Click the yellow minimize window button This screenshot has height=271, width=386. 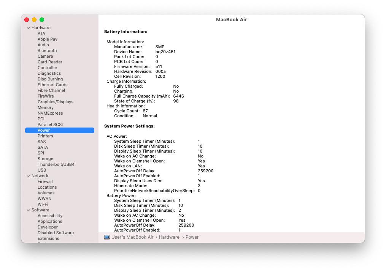(34, 20)
